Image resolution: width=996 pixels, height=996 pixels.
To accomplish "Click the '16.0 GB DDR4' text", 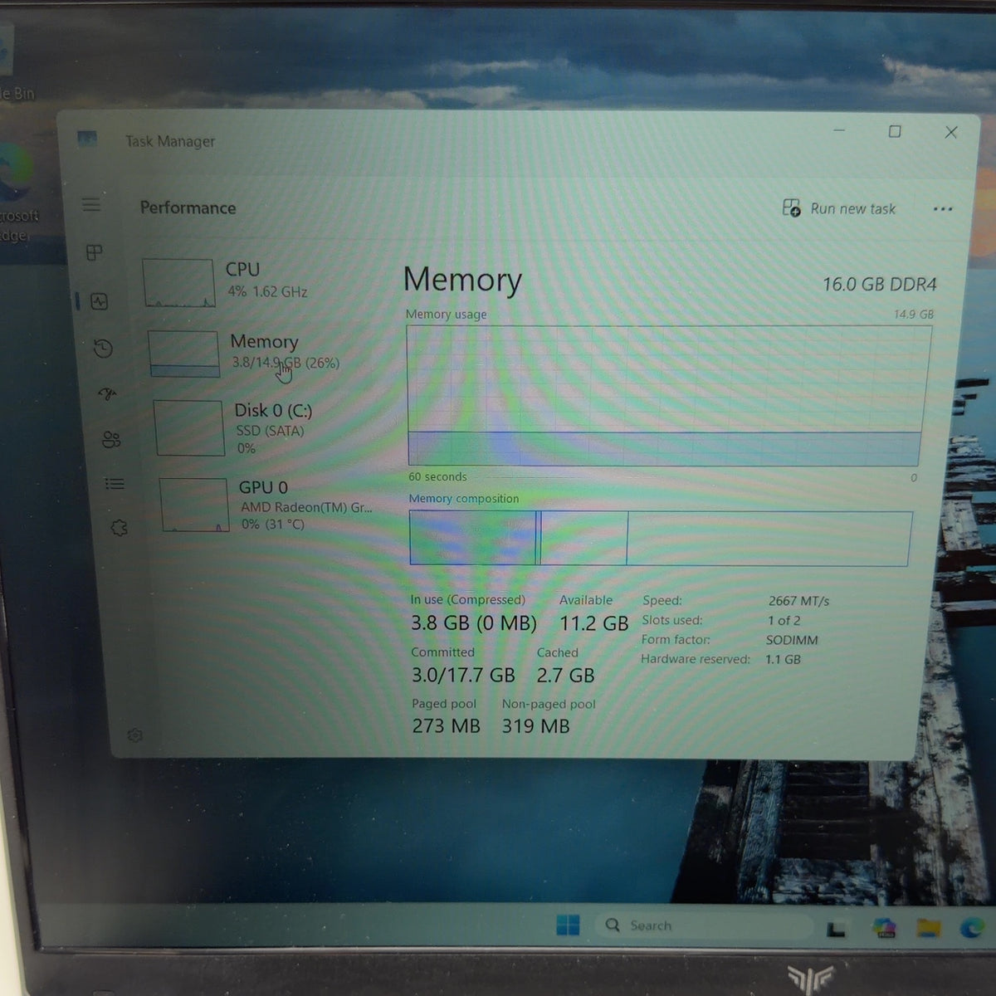I will (879, 285).
